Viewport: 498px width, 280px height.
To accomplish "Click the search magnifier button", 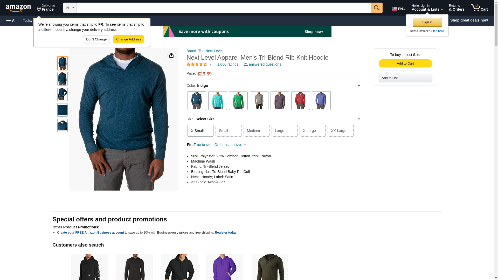I will [x=377, y=8].
